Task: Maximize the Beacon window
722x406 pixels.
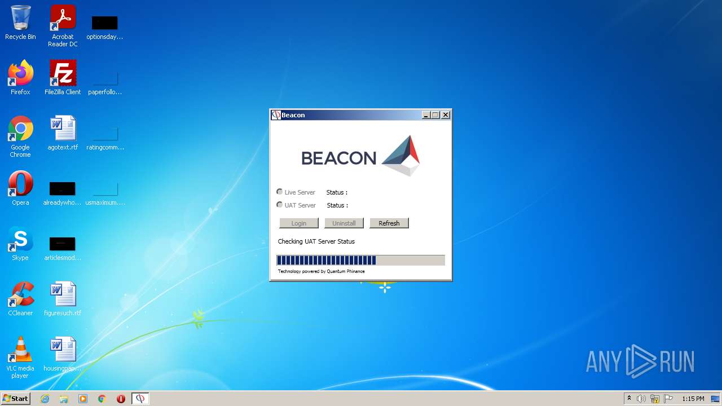Action: (435, 115)
